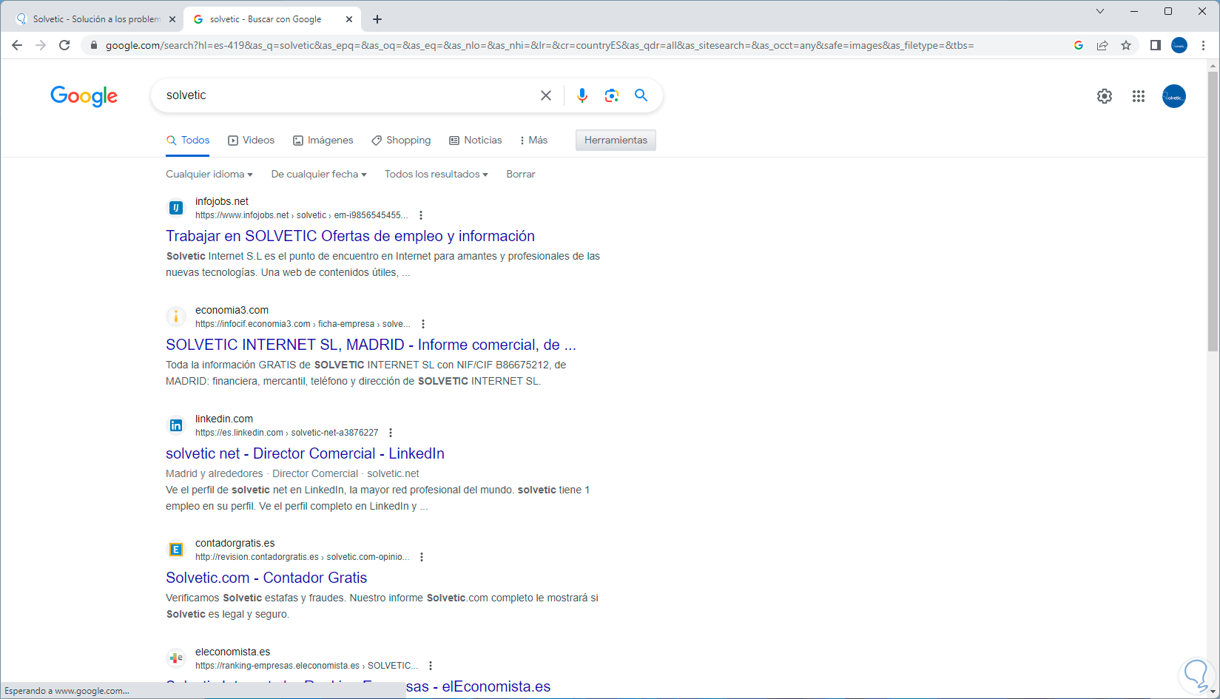Viewport: 1220px width, 699px height.
Task: Close the Solvetic - Solución tab
Action: [x=172, y=19]
